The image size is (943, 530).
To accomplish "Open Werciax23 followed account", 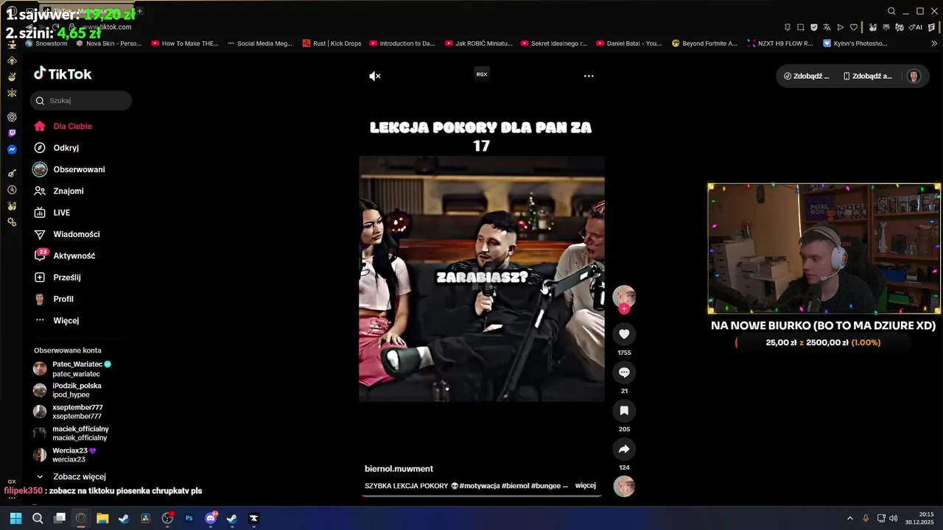I will tap(65, 455).
